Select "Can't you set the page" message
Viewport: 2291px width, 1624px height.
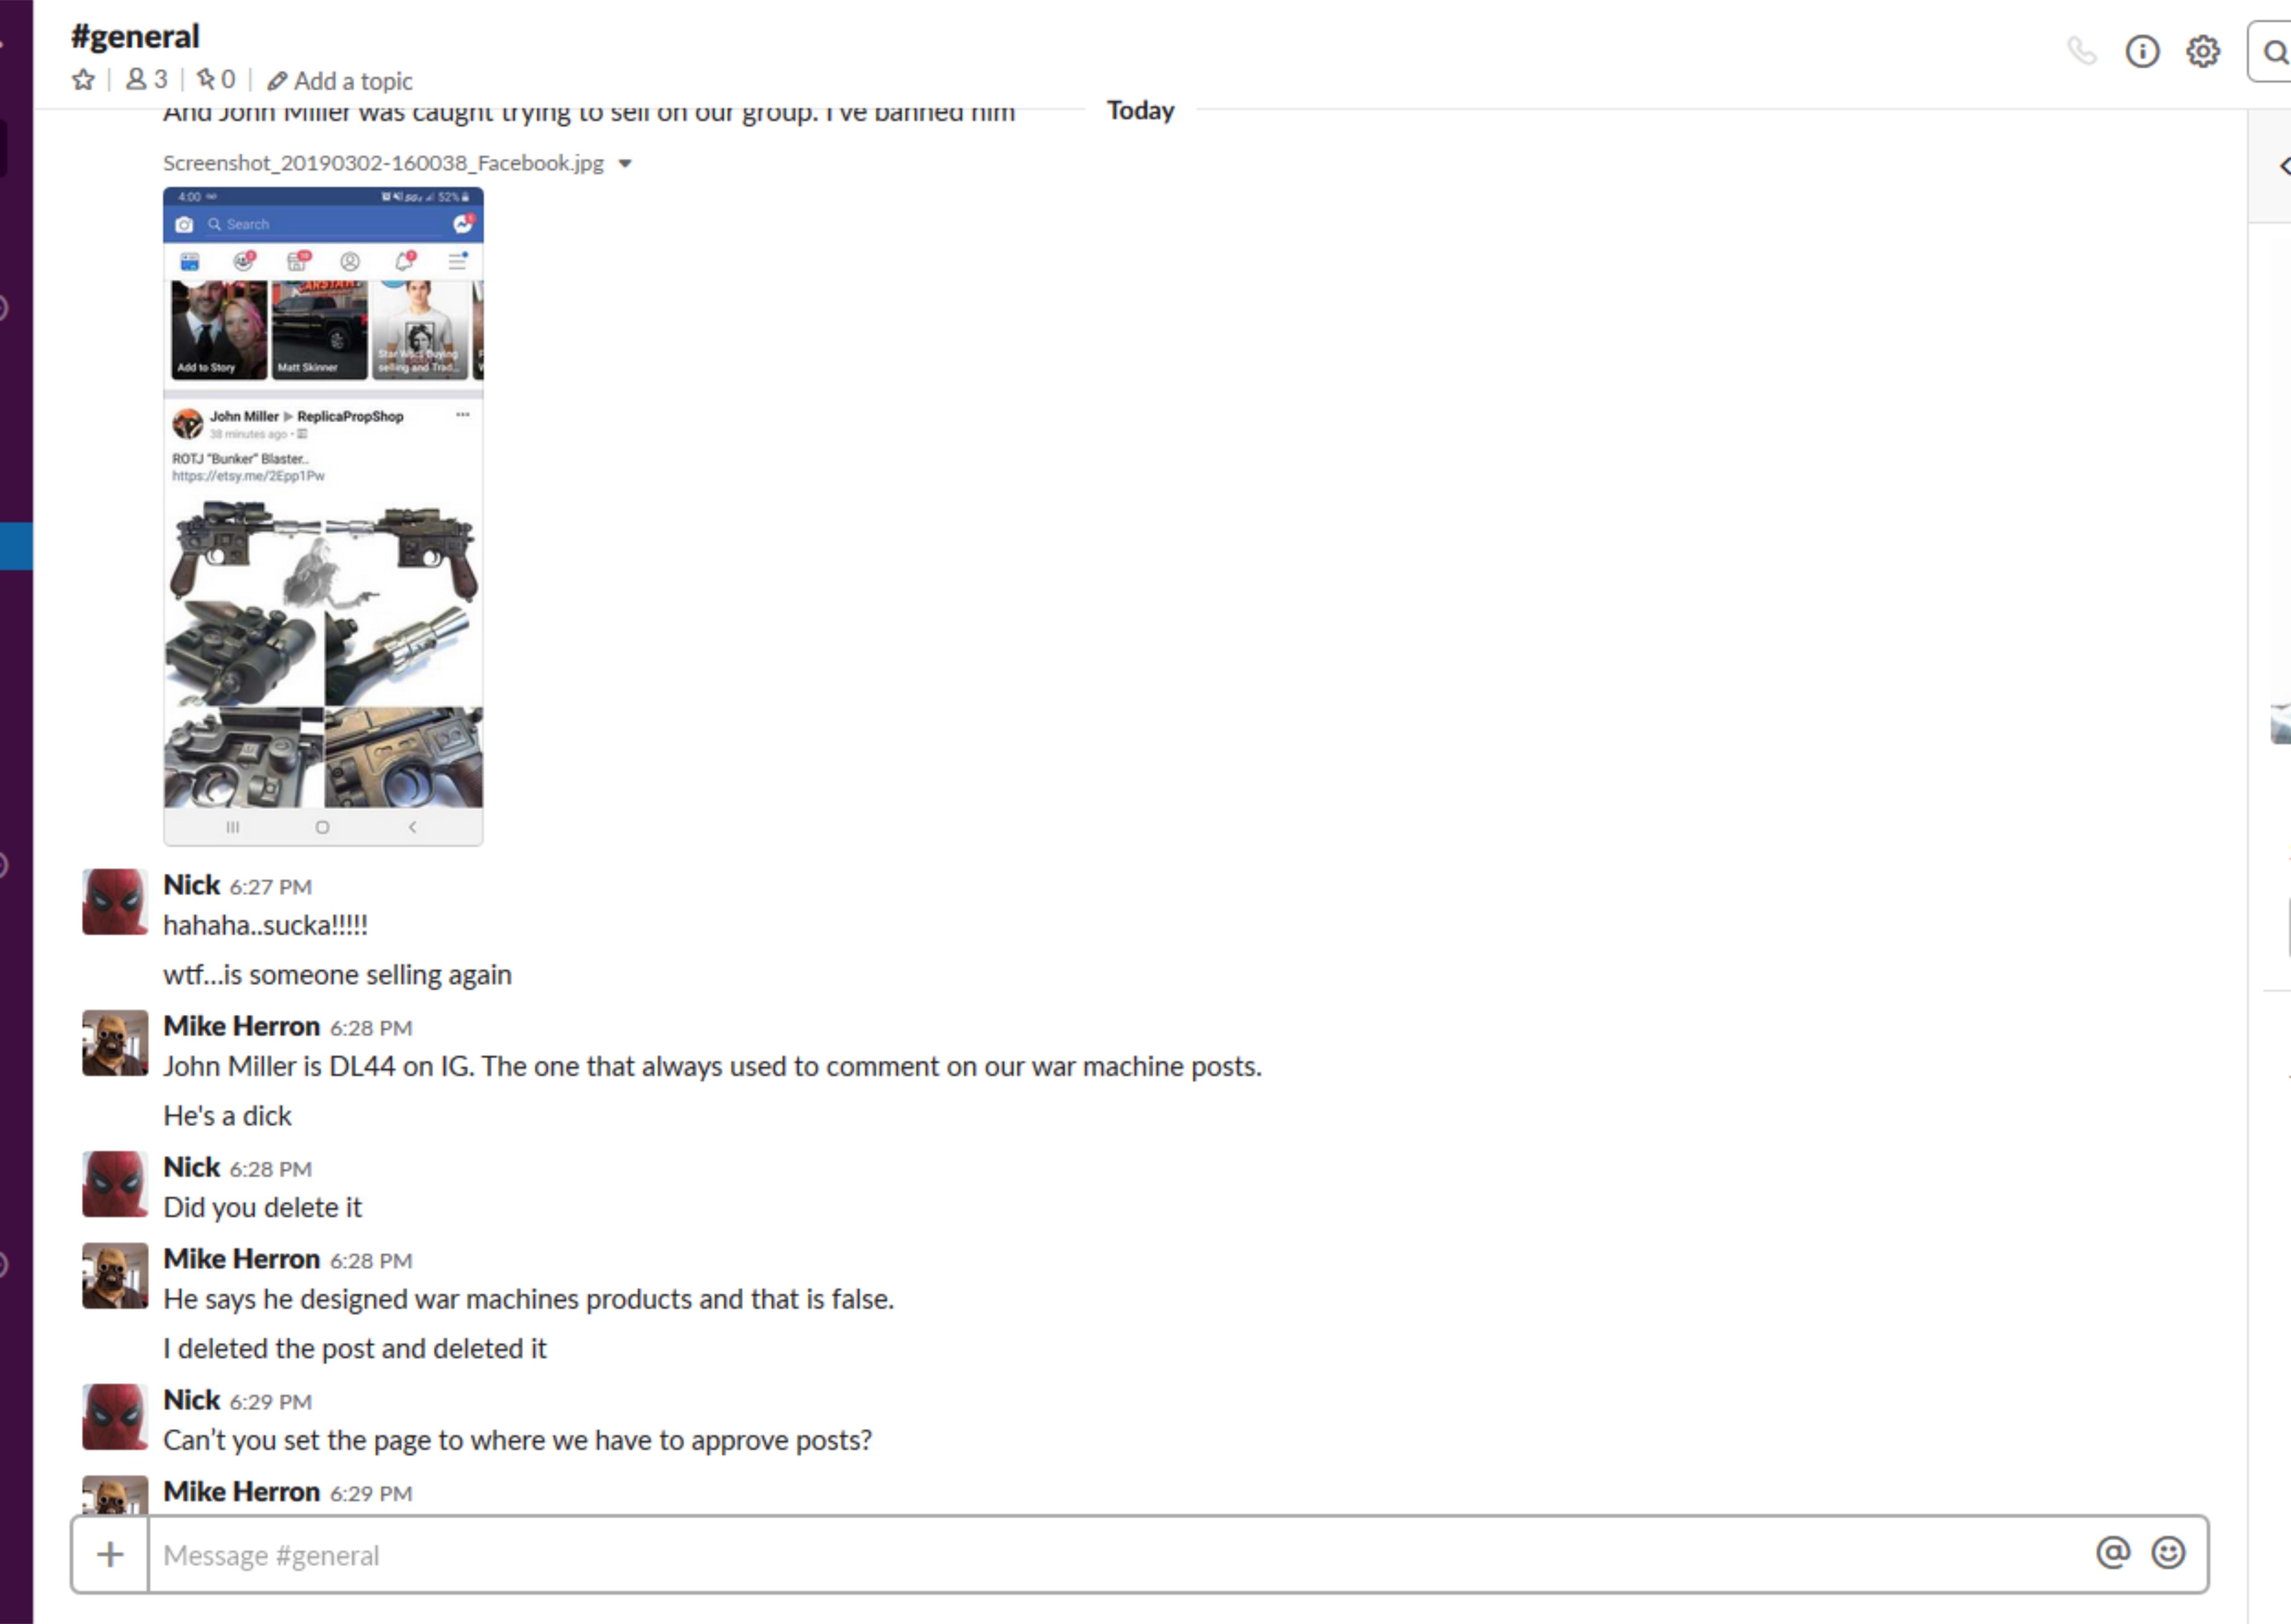517,1441
